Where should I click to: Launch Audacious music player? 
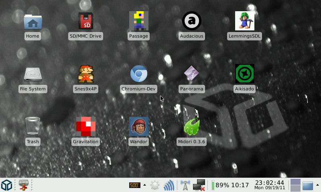coord(191,21)
